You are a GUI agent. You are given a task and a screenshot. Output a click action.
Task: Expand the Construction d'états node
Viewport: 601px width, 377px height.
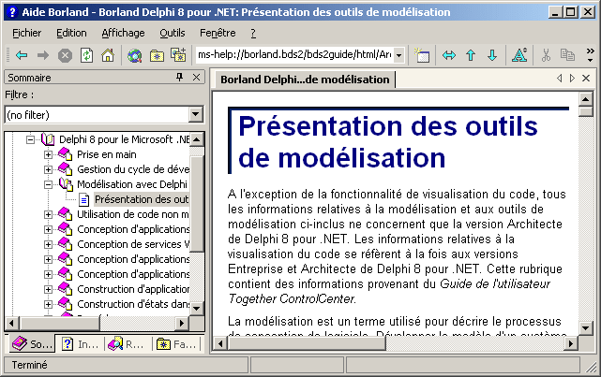(x=48, y=304)
